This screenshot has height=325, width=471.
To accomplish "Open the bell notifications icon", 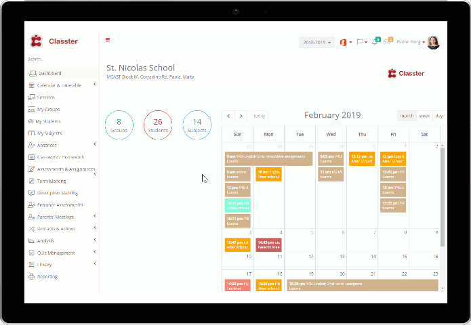I will 376,41.
